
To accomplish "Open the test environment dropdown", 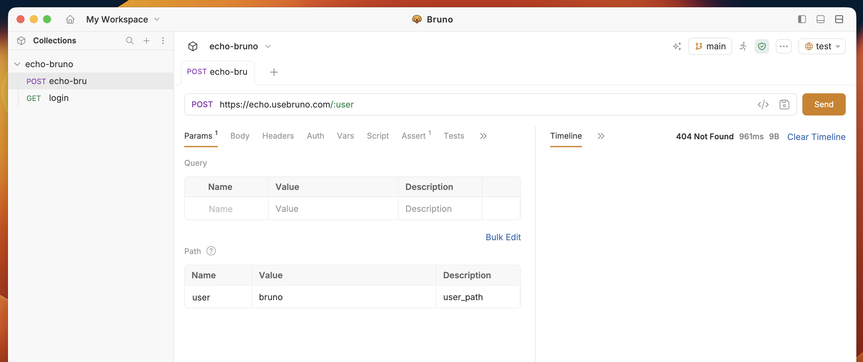I will (x=822, y=46).
